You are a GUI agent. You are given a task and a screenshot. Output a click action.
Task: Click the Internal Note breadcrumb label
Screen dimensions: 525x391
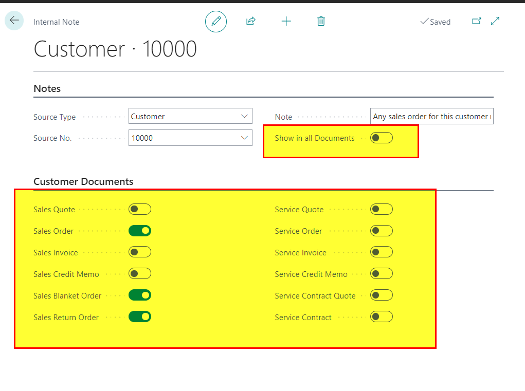[56, 22]
